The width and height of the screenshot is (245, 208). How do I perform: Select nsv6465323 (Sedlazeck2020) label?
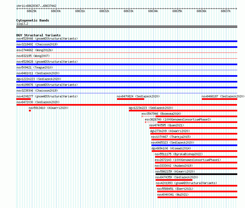coord(173,143)
